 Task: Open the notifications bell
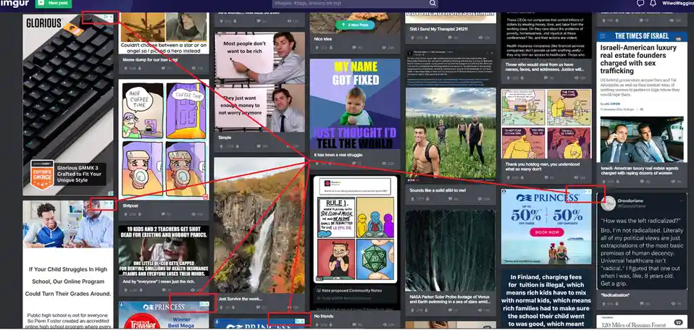click(x=653, y=3)
